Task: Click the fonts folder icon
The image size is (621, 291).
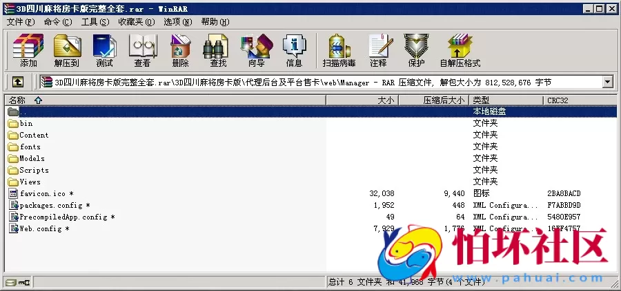Action: click(13, 147)
